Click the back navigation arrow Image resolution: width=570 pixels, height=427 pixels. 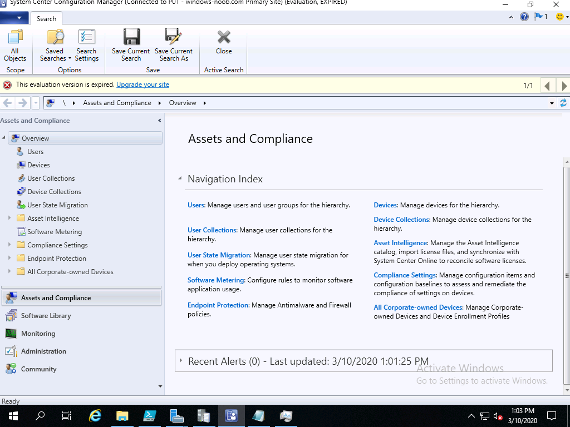8,103
